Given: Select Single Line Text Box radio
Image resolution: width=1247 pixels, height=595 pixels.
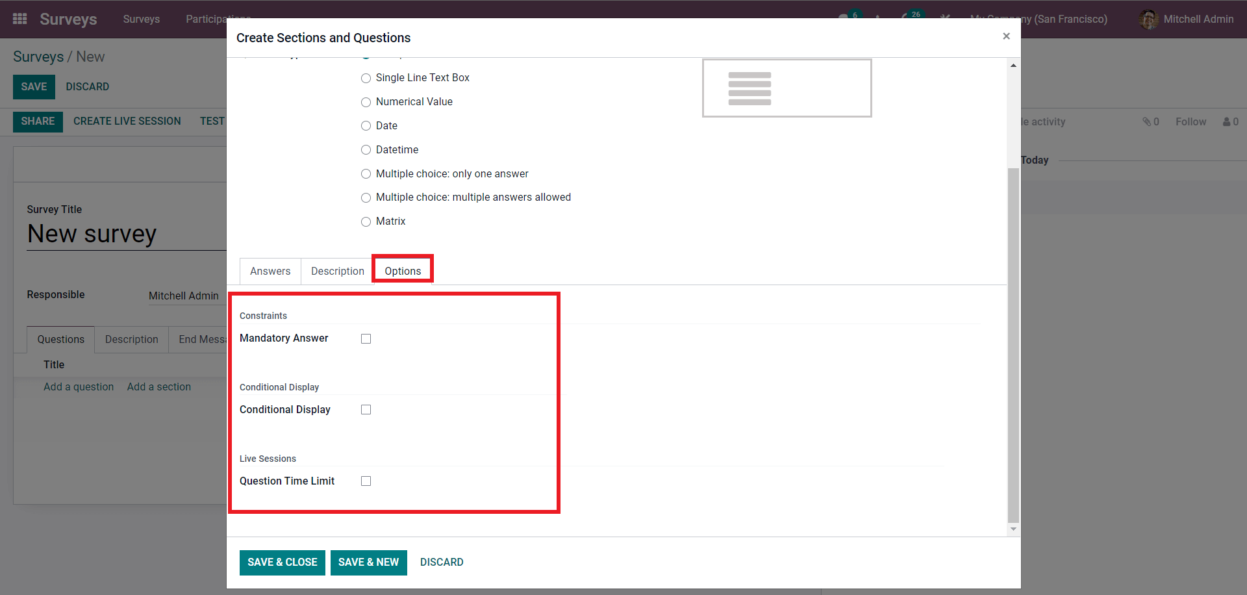Looking at the screenshot, I should pos(366,78).
